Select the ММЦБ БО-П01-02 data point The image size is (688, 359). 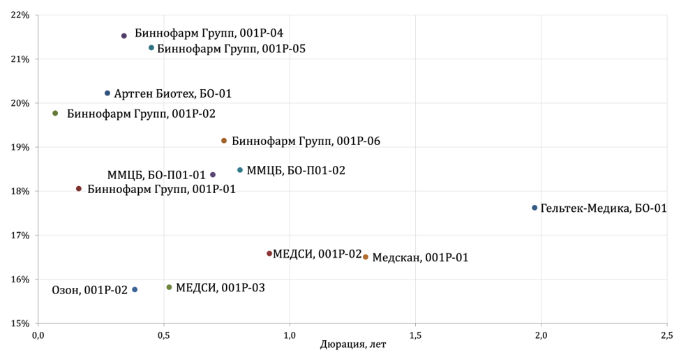(x=240, y=170)
